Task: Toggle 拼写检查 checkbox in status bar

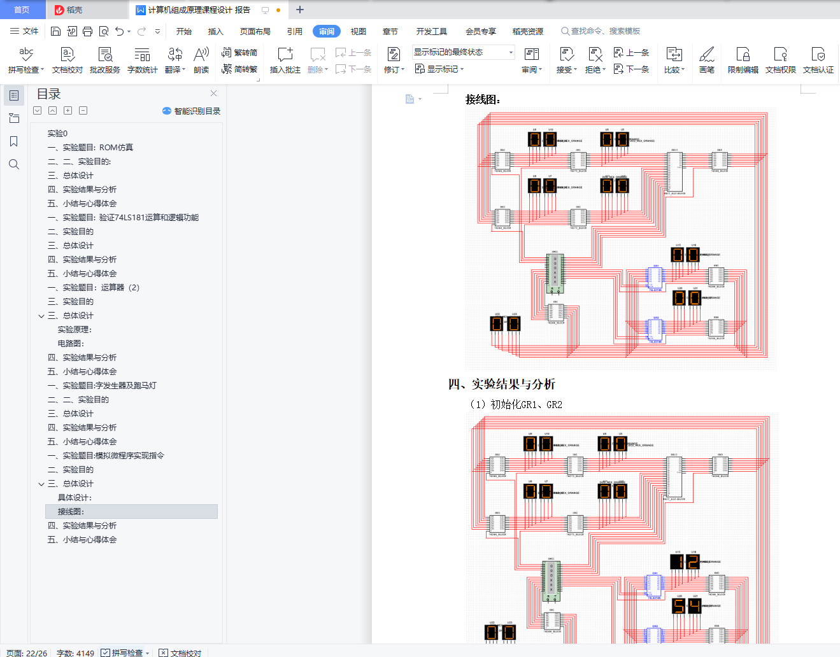Action: [x=105, y=653]
